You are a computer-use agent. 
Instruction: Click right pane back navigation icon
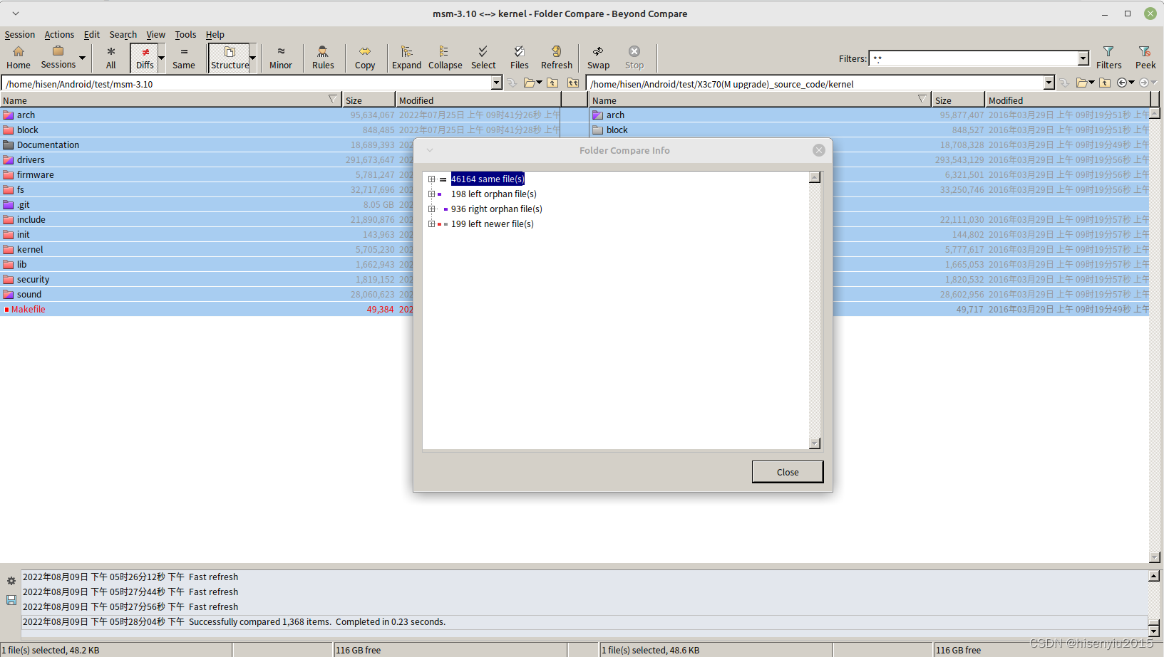click(1122, 83)
